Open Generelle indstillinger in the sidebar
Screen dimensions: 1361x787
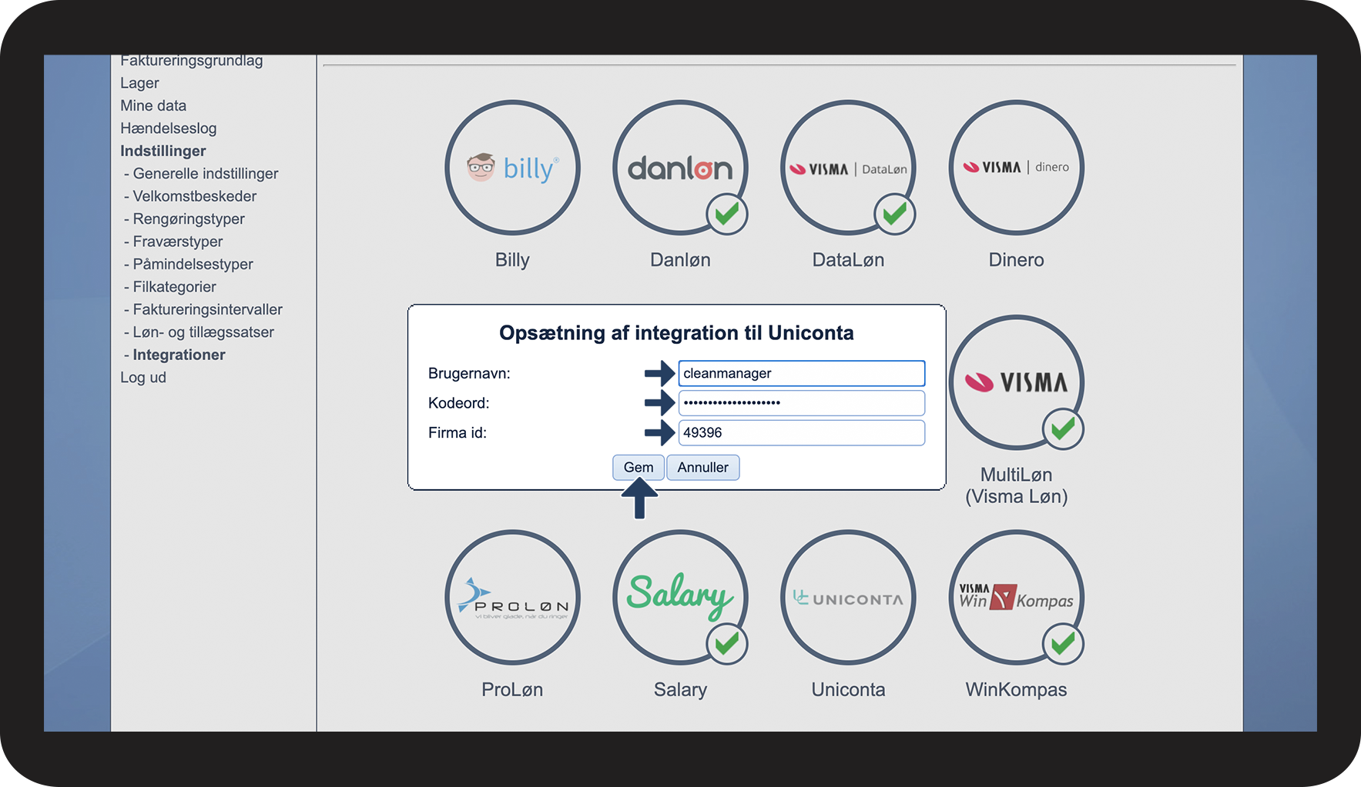206,174
